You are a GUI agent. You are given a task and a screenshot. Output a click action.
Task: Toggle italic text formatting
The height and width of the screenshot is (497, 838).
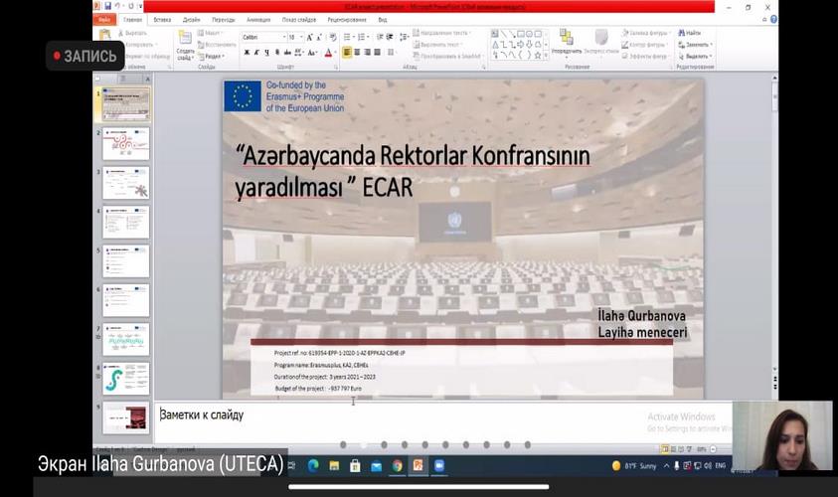pyautogui.click(x=255, y=53)
